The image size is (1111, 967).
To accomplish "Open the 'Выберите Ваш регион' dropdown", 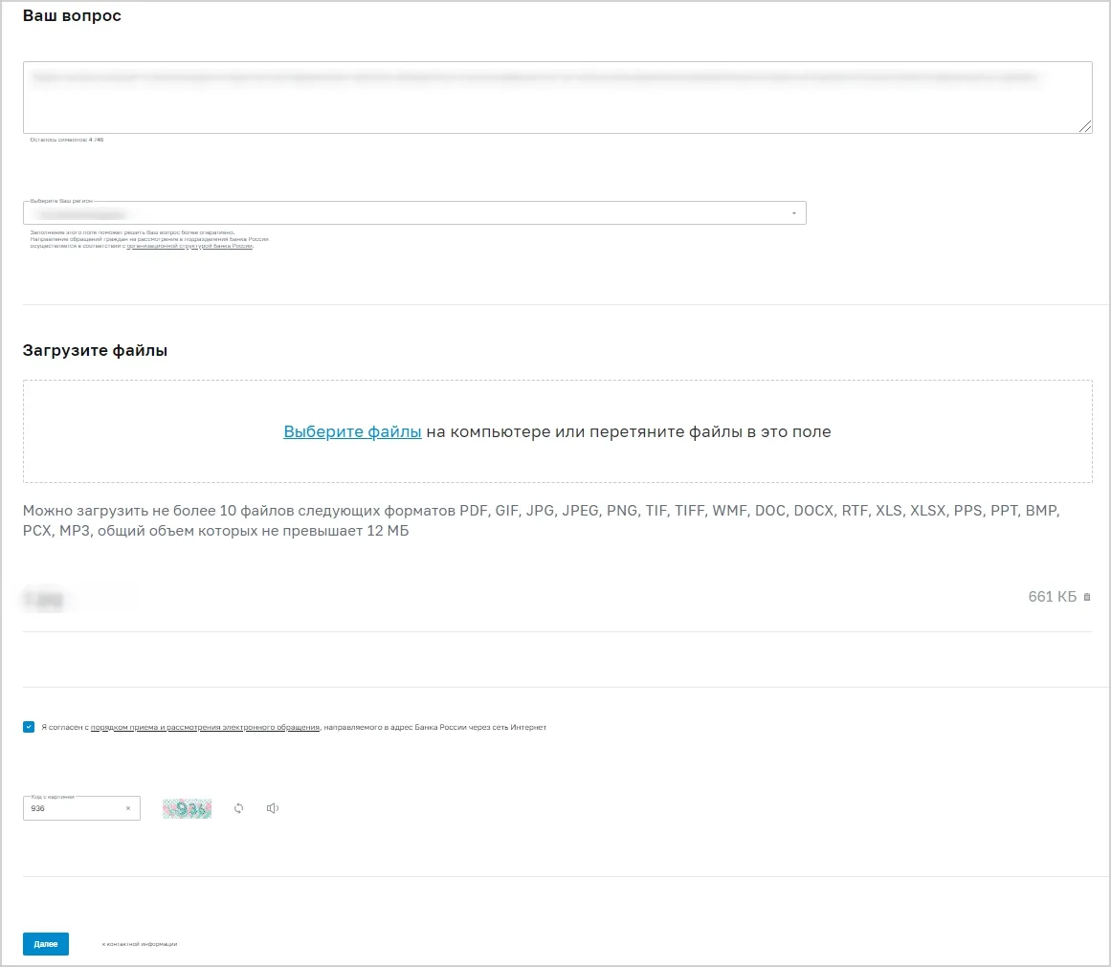I will (414, 213).
